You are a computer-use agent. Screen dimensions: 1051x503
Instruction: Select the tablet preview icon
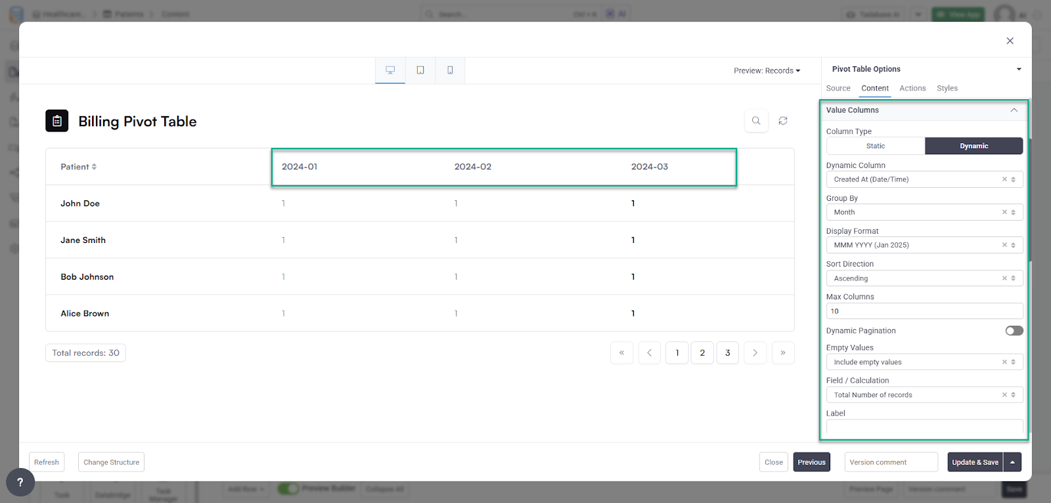click(x=420, y=70)
